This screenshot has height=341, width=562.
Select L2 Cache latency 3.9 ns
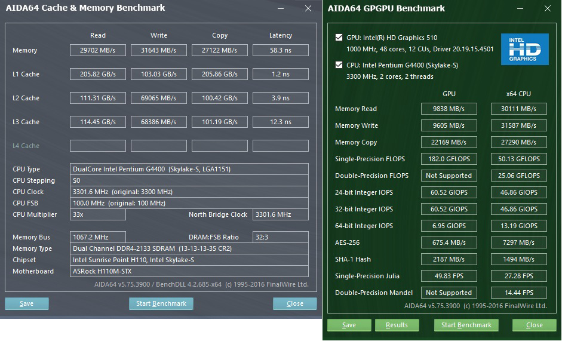[x=281, y=98]
